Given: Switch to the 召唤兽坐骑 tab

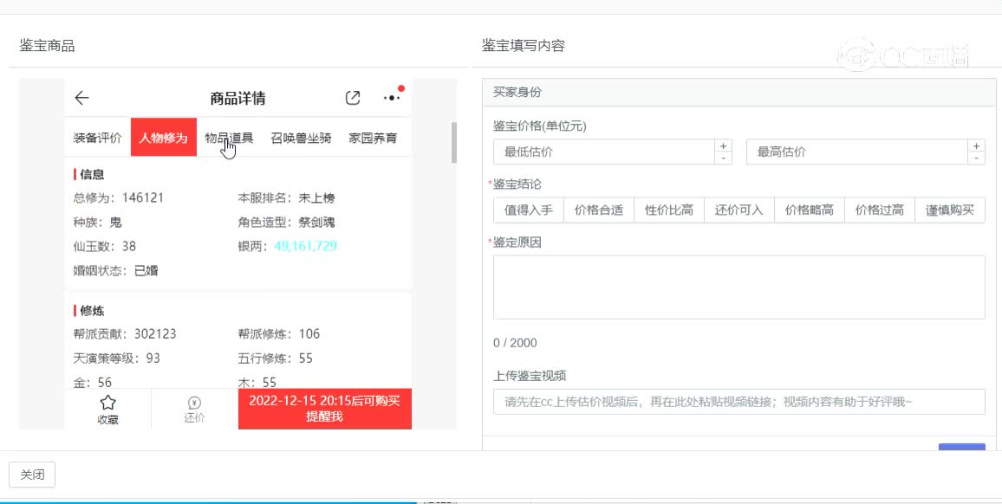Looking at the screenshot, I should pyautogui.click(x=301, y=138).
